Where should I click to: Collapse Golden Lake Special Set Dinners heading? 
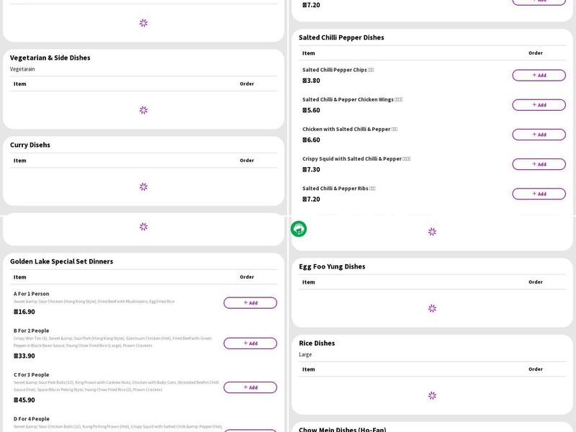point(61,261)
